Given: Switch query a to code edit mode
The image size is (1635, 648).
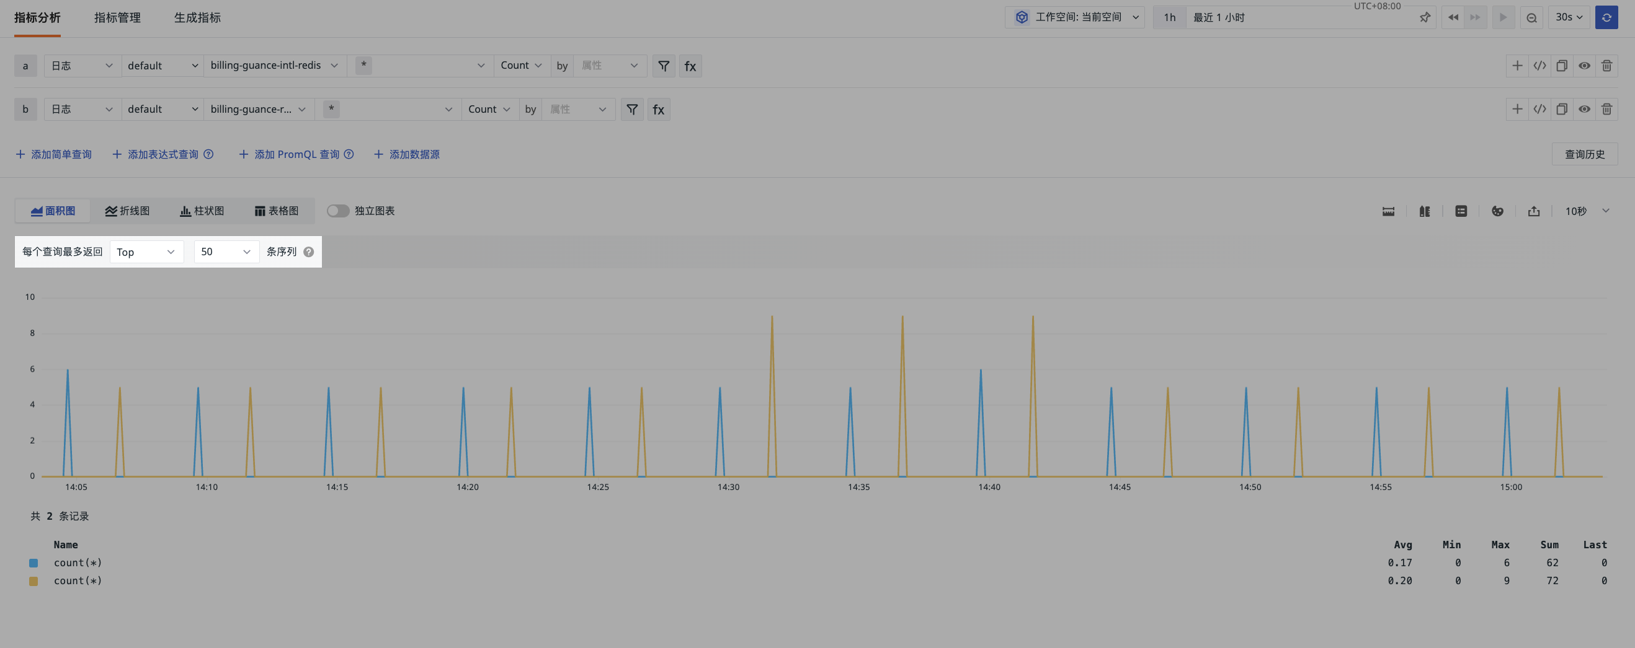Looking at the screenshot, I should (1539, 66).
